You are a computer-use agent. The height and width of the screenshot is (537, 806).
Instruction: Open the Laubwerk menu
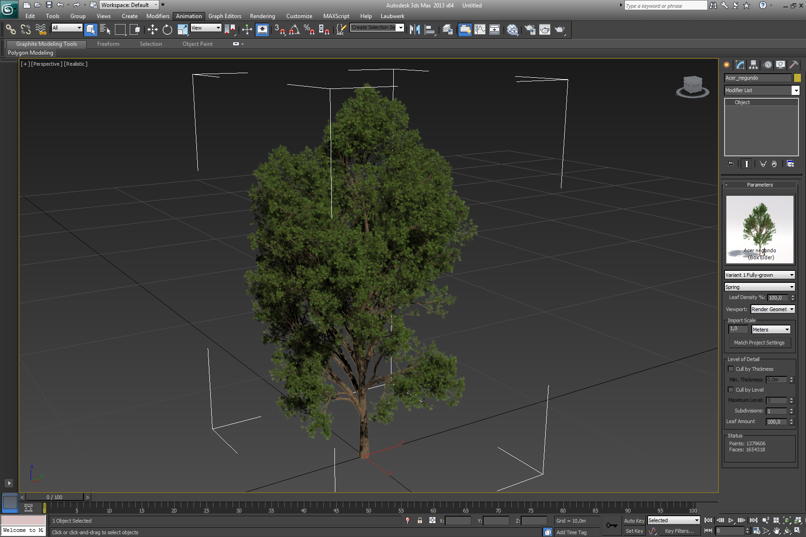(x=392, y=16)
